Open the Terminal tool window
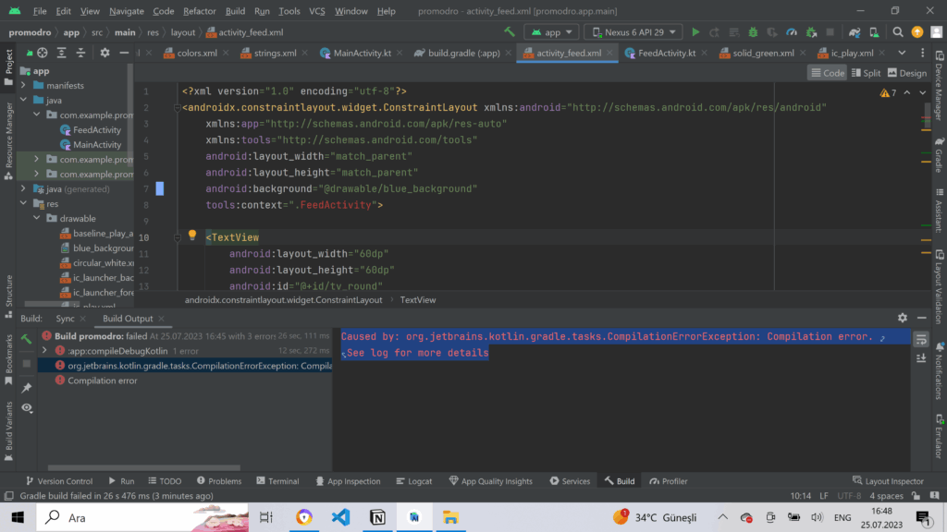The width and height of the screenshot is (947, 532). (277, 481)
